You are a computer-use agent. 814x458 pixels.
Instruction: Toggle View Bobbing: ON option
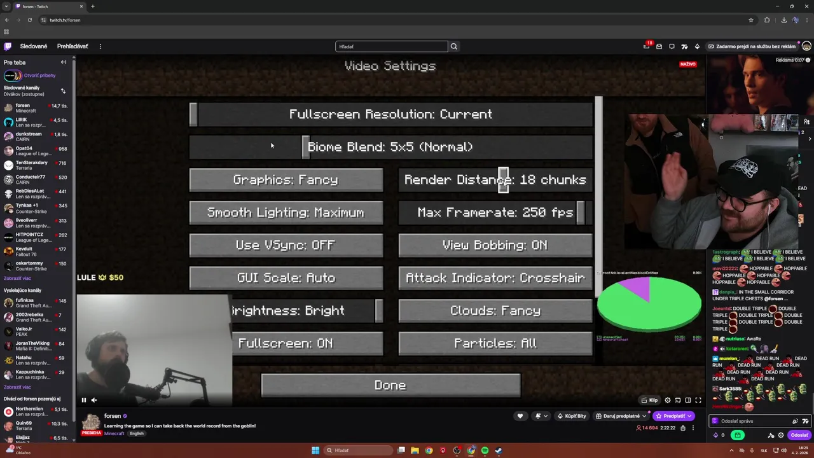coord(495,245)
